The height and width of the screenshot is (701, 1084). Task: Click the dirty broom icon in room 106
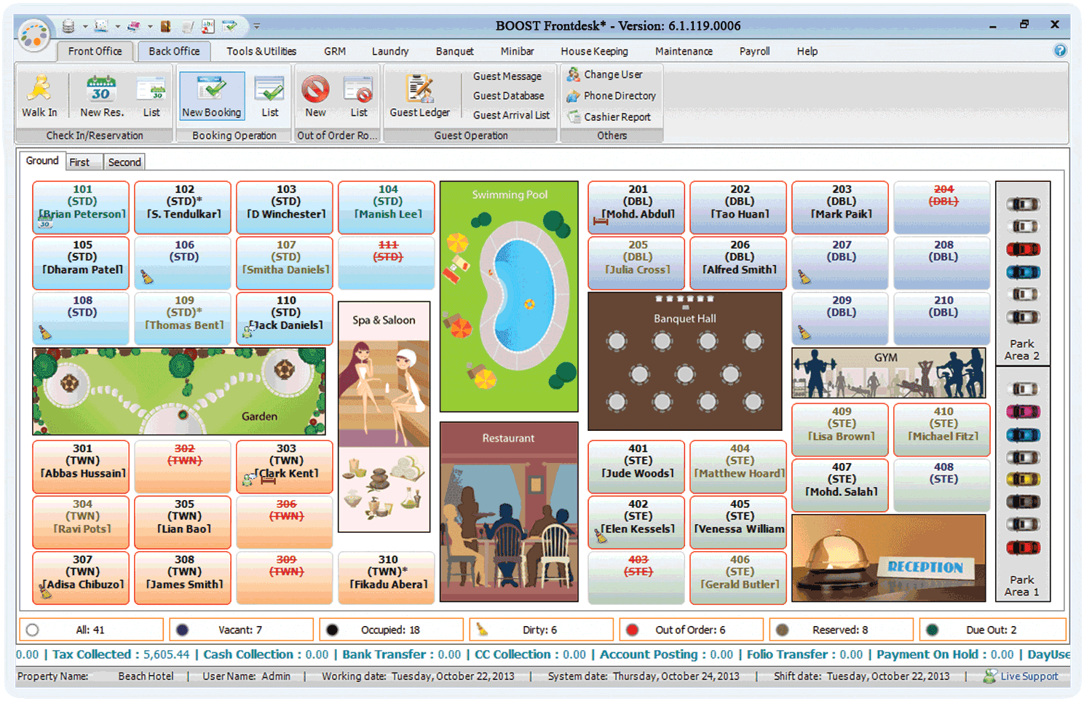(147, 277)
